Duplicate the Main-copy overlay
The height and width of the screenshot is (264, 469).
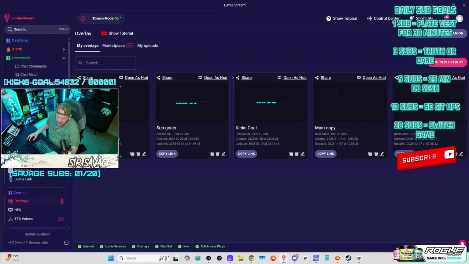[x=370, y=154]
